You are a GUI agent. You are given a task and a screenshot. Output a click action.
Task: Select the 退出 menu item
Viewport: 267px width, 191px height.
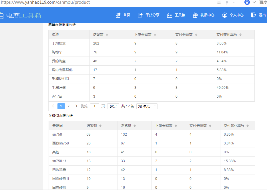click(x=262, y=15)
